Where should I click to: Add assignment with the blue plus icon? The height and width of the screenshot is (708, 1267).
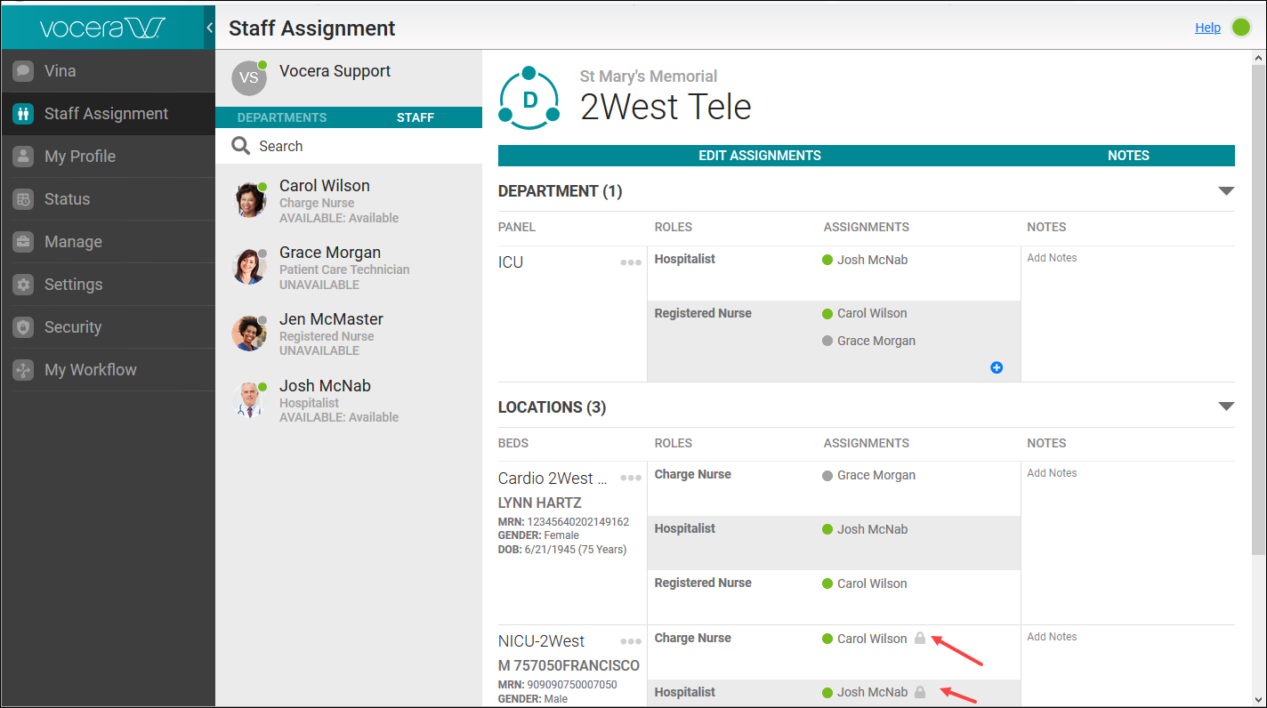click(997, 367)
